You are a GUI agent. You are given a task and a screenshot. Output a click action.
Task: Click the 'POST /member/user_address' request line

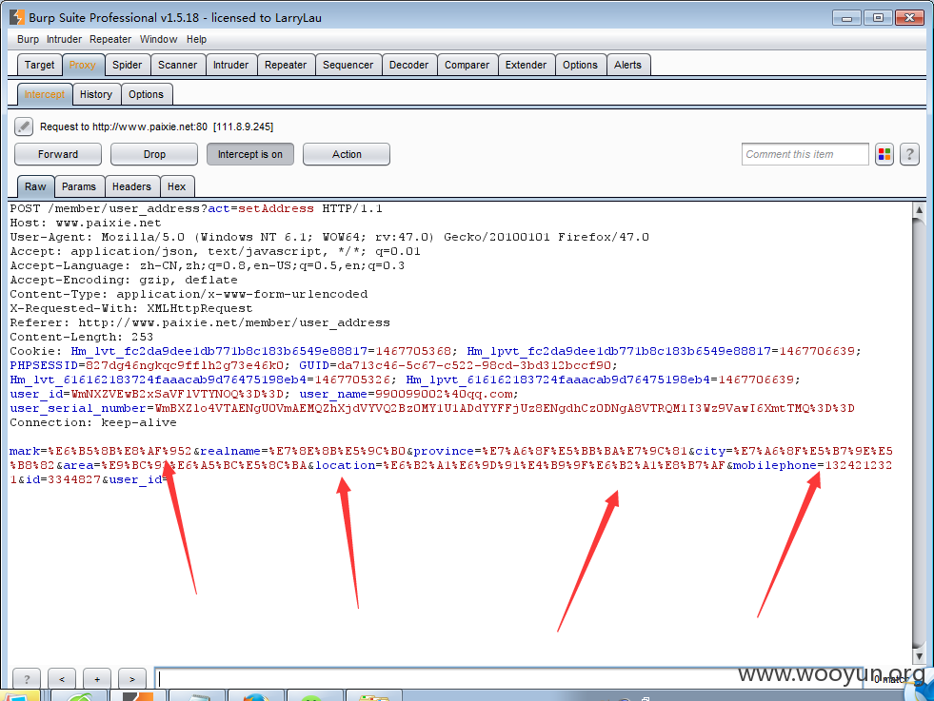(x=196, y=209)
